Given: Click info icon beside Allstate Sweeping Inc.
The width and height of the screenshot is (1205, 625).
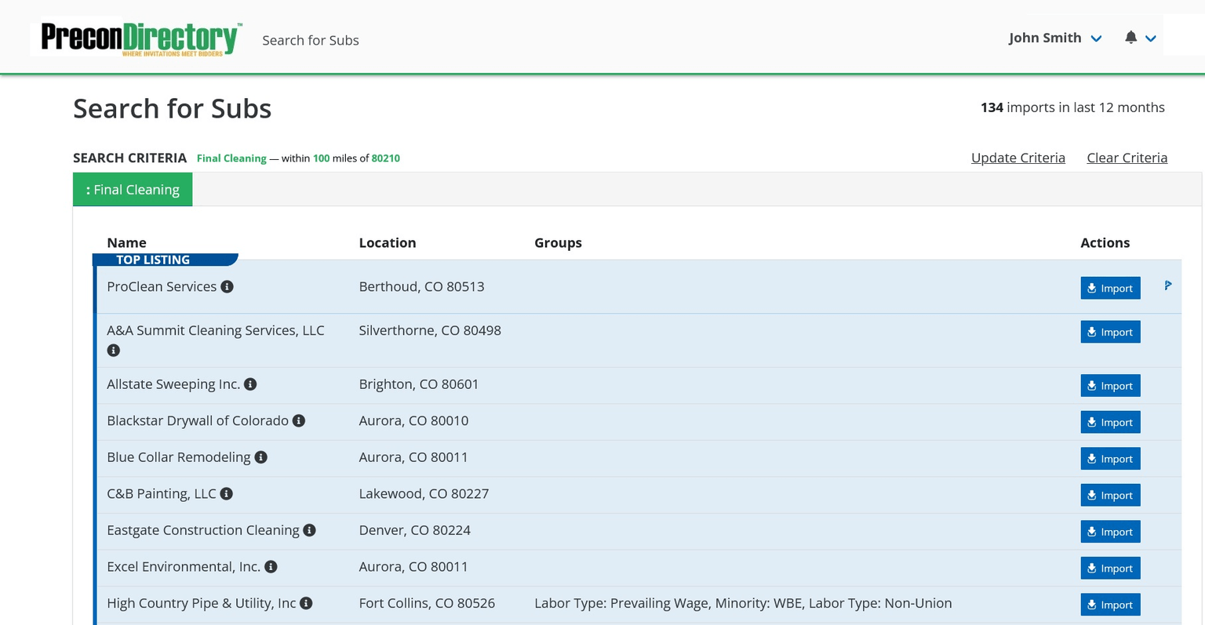Looking at the screenshot, I should coord(250,384).
